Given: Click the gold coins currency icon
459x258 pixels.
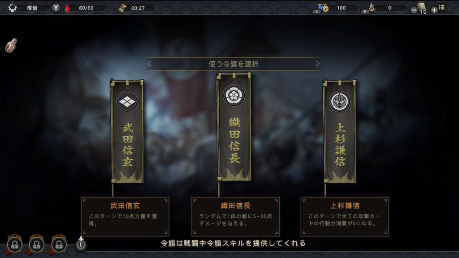Looking at the screenshot, I should point(323,8).
